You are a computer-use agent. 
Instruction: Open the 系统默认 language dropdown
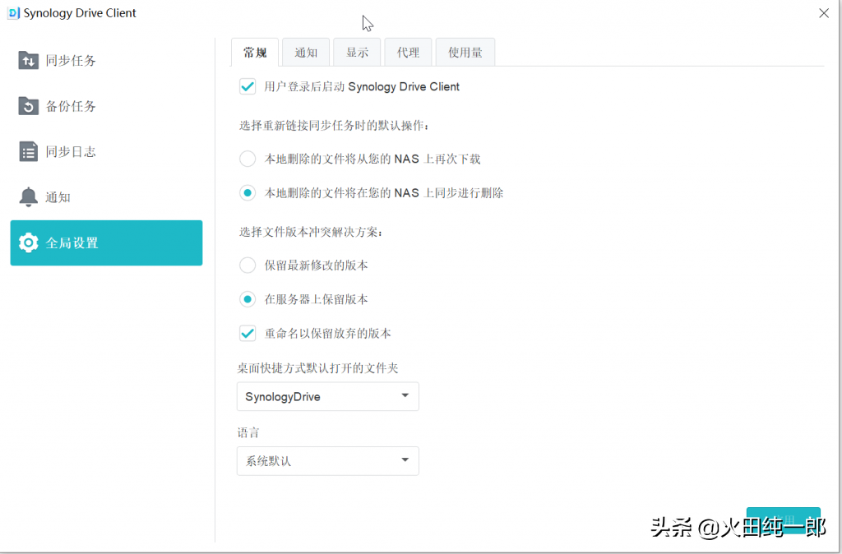coord(327,460)
